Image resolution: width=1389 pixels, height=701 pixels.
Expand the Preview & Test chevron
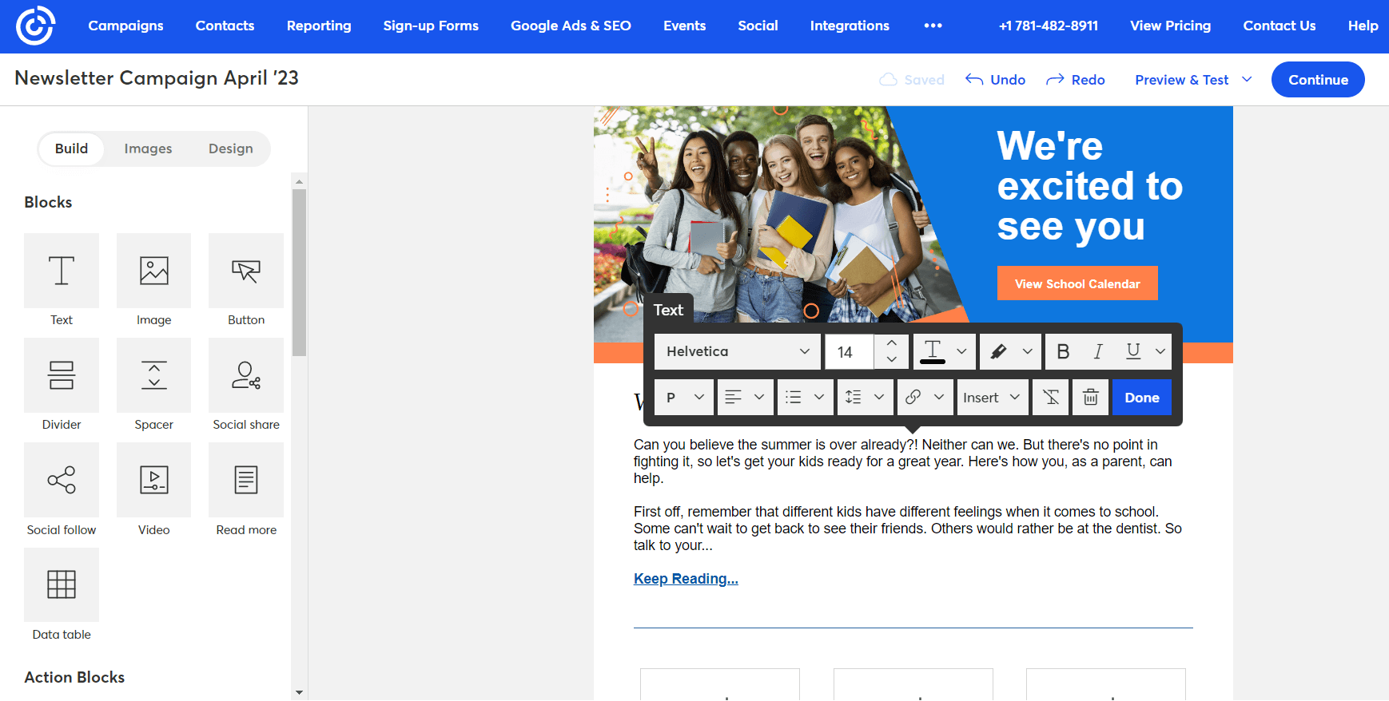pyautogui.click(x=1247, y=79)
